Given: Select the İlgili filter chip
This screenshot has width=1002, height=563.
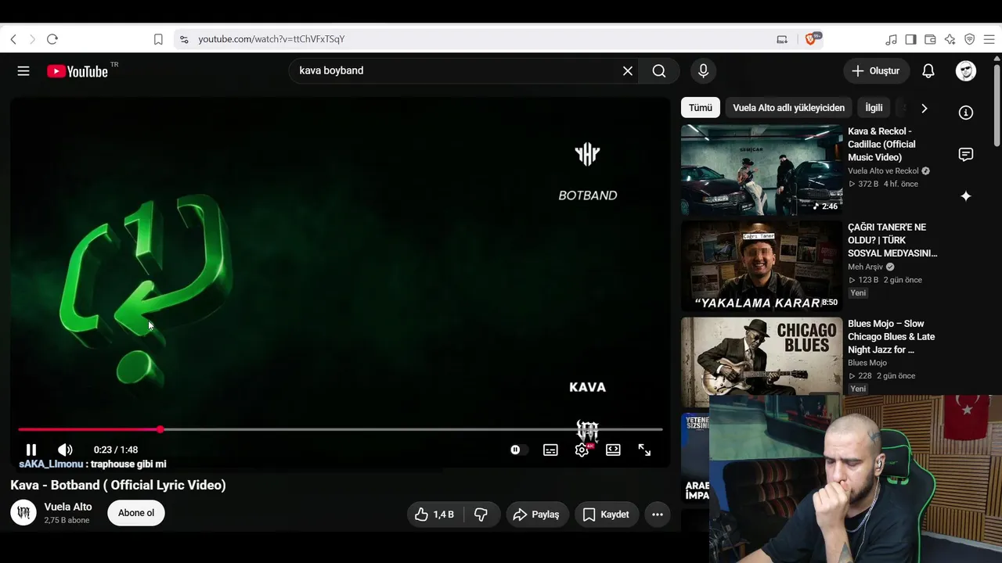Looking at the screenshot, I should click(874, 108).
